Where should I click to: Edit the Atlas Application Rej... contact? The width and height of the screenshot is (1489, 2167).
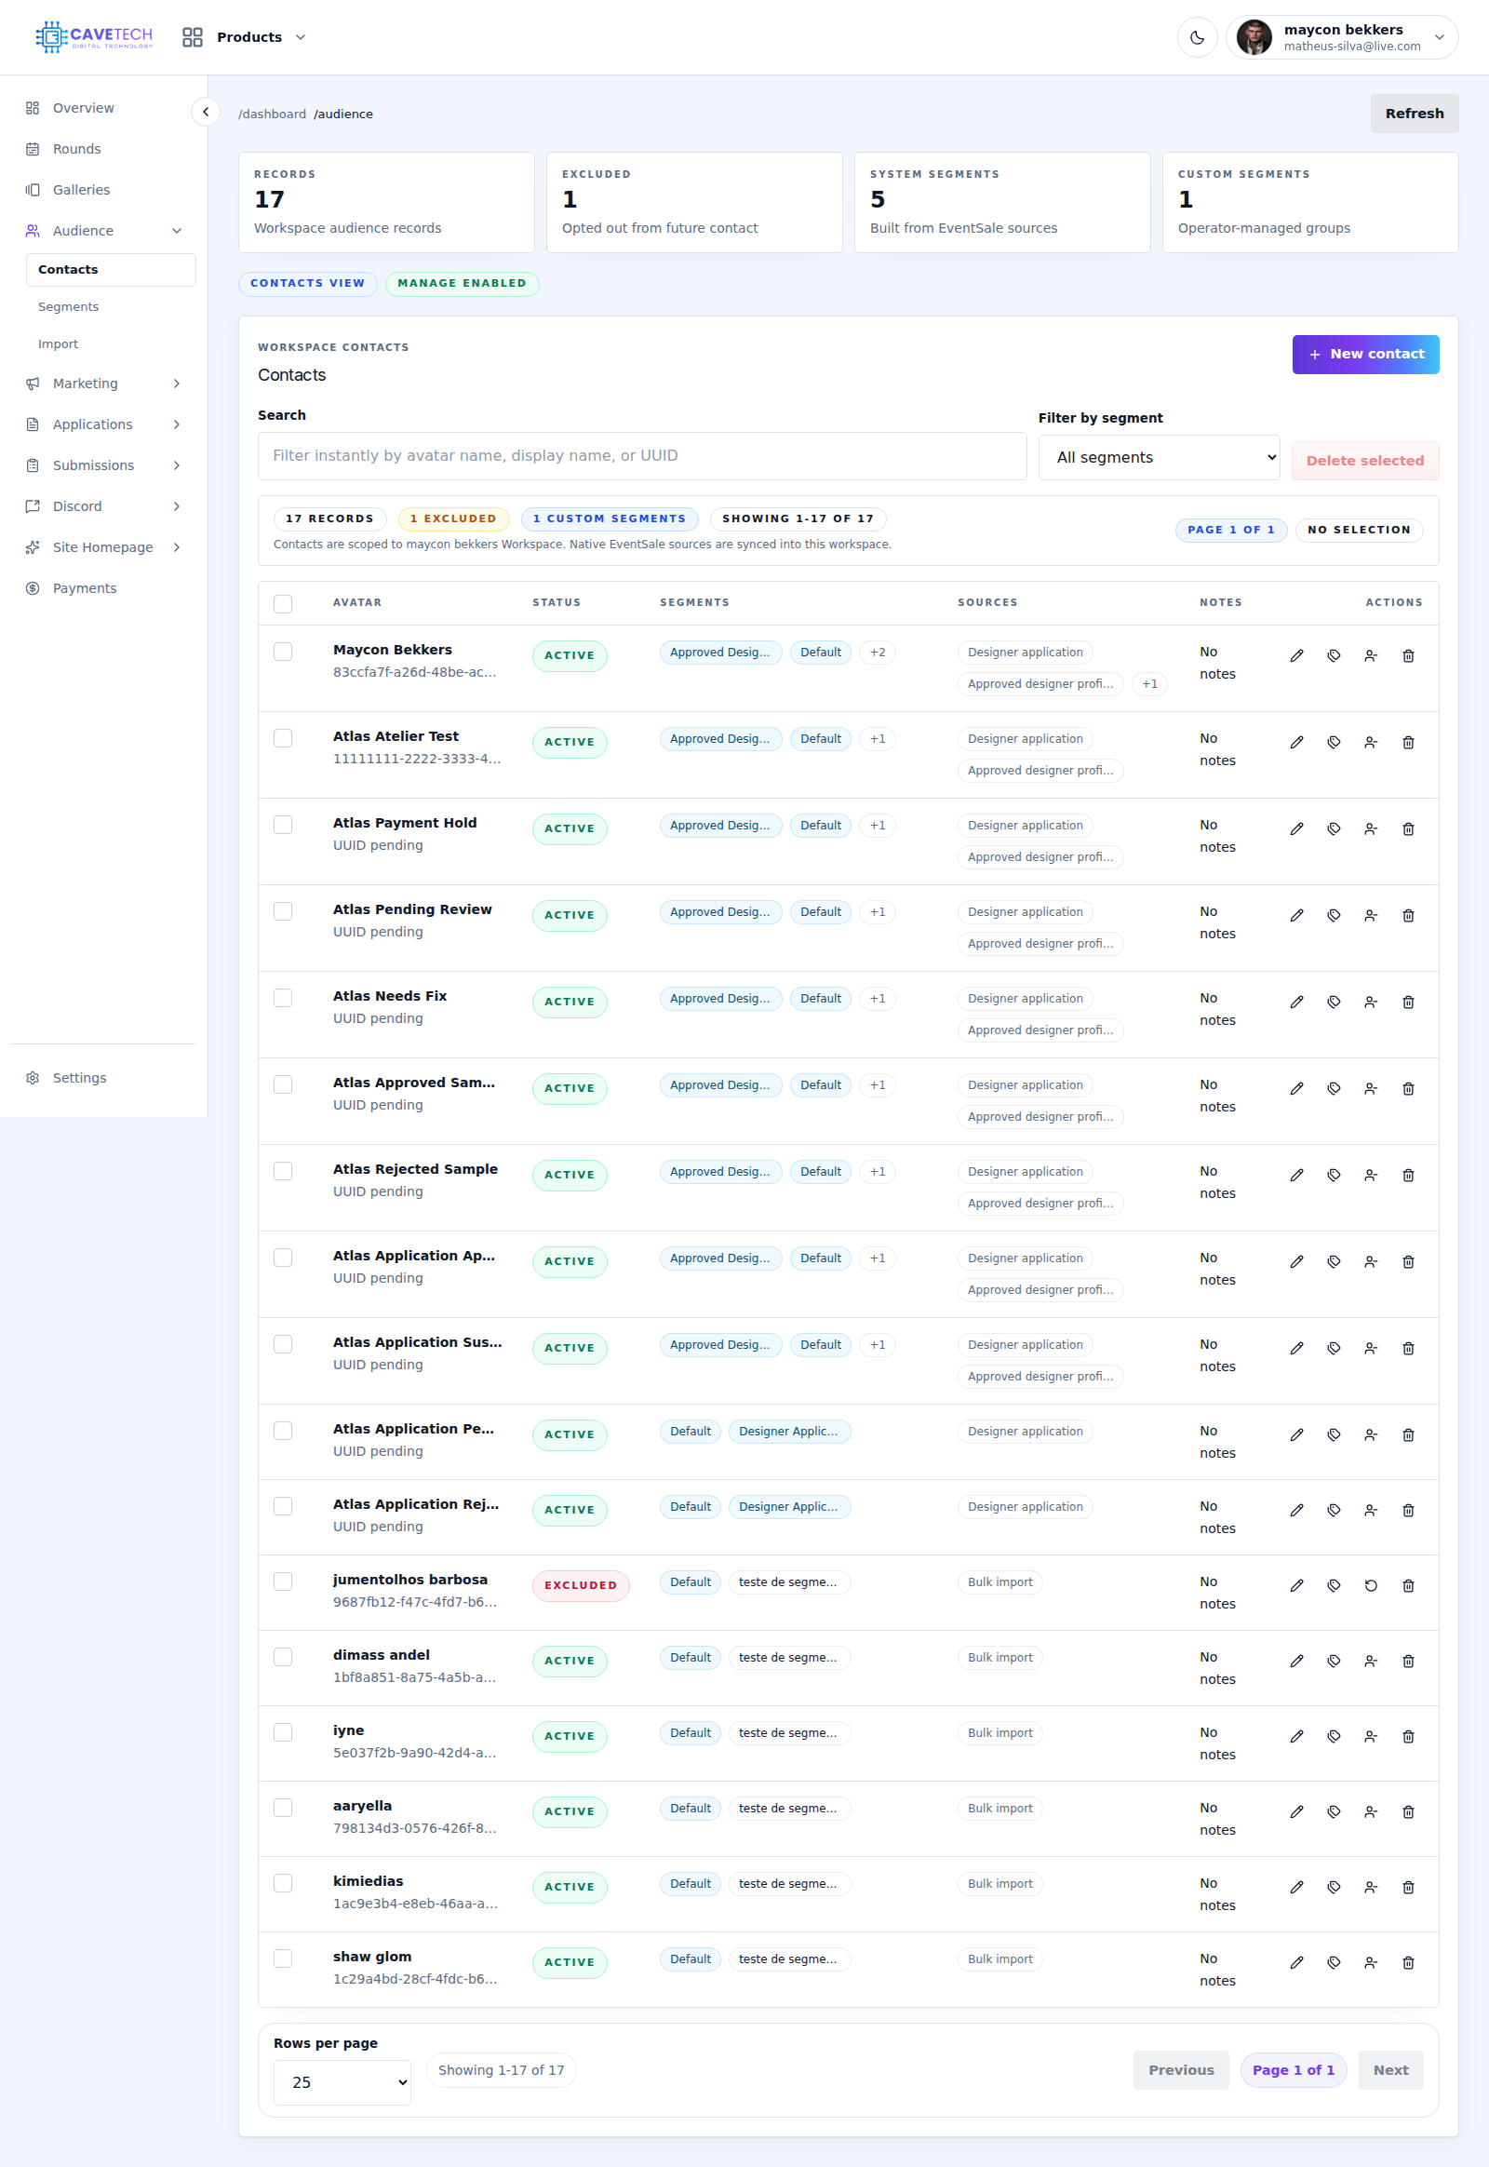click(1296, 1510)
